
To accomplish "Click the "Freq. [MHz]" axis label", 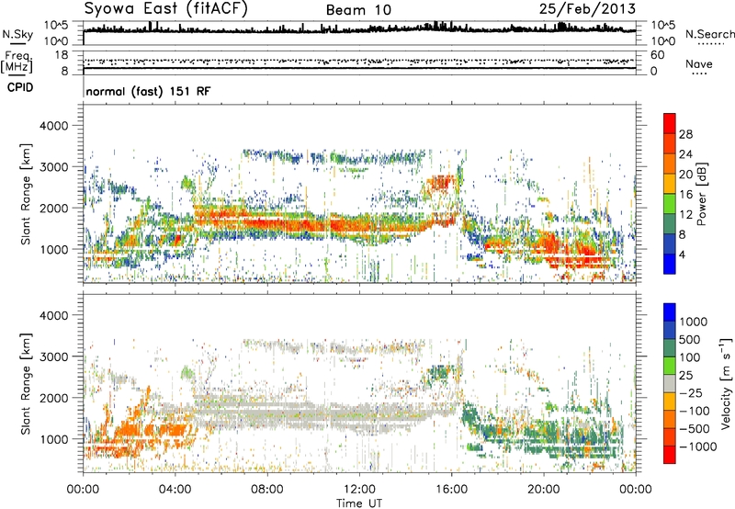I will pos(17,62).
